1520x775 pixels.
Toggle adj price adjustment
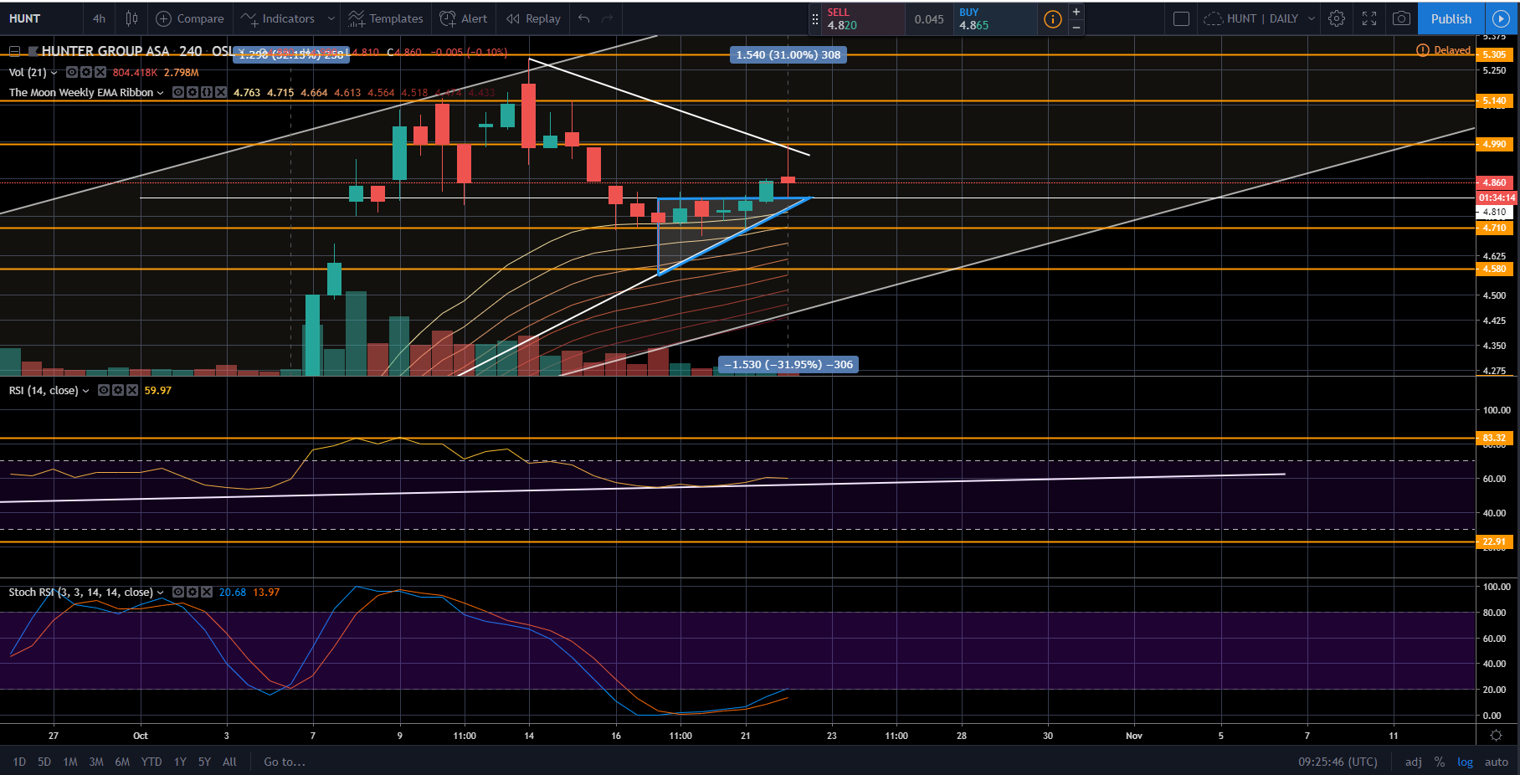[x=1414, y=762]
